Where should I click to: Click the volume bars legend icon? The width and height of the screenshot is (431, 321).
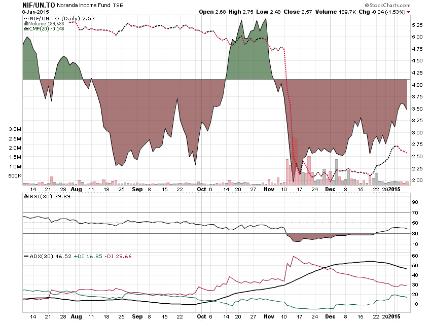coord(26,24)
